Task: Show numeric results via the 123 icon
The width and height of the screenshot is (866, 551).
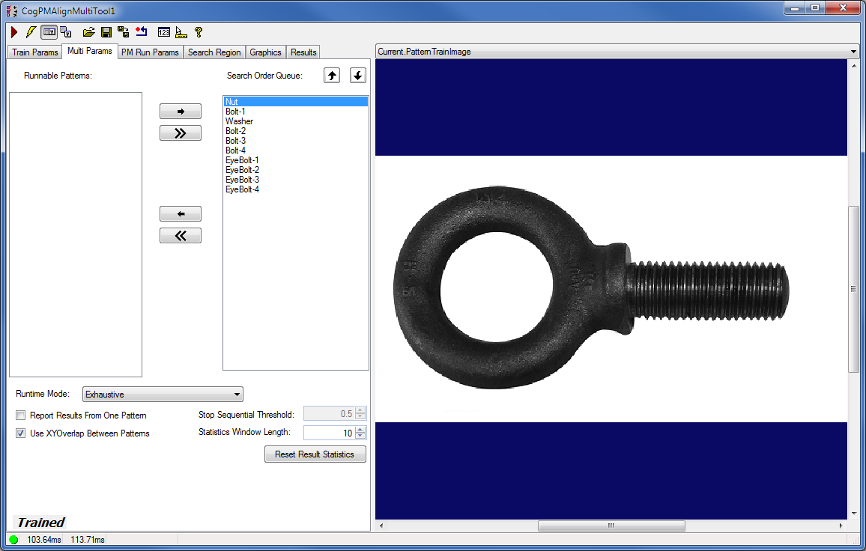Action: 163,32
